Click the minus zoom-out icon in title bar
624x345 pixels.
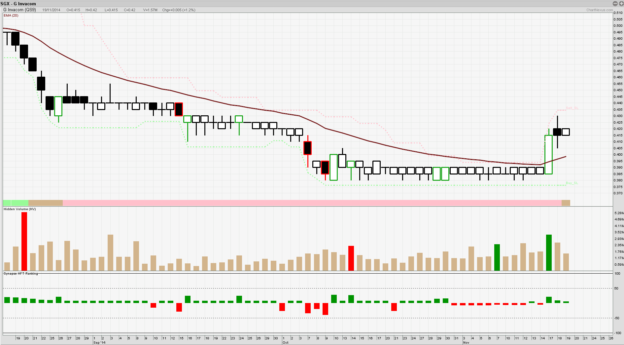615,4
